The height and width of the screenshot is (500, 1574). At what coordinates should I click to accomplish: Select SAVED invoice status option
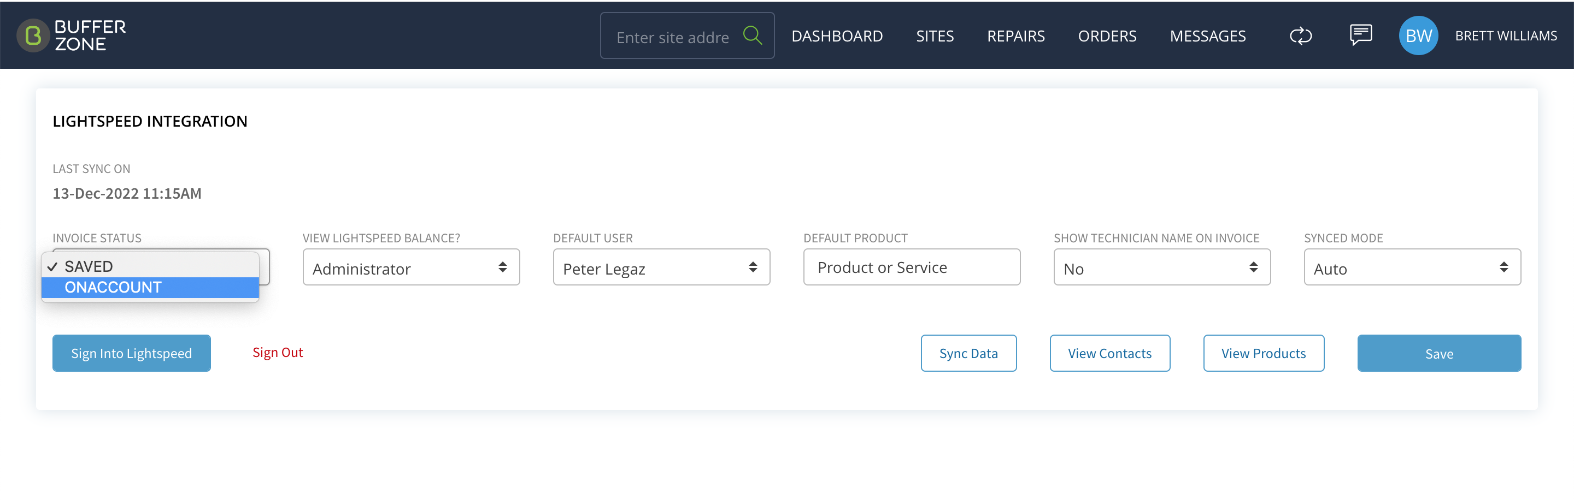click(150, 266)
